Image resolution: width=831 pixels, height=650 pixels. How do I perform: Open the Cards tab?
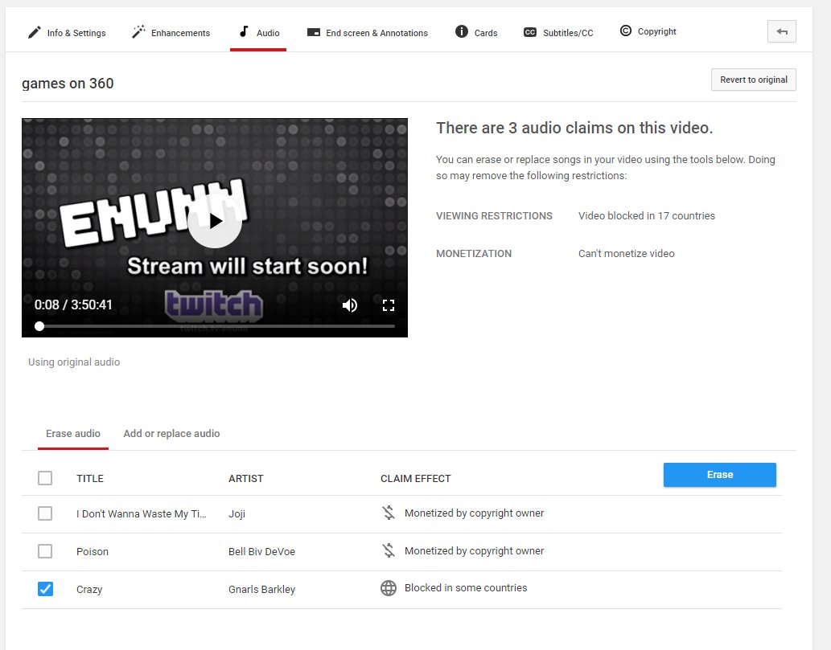click(x=476, y=33)
